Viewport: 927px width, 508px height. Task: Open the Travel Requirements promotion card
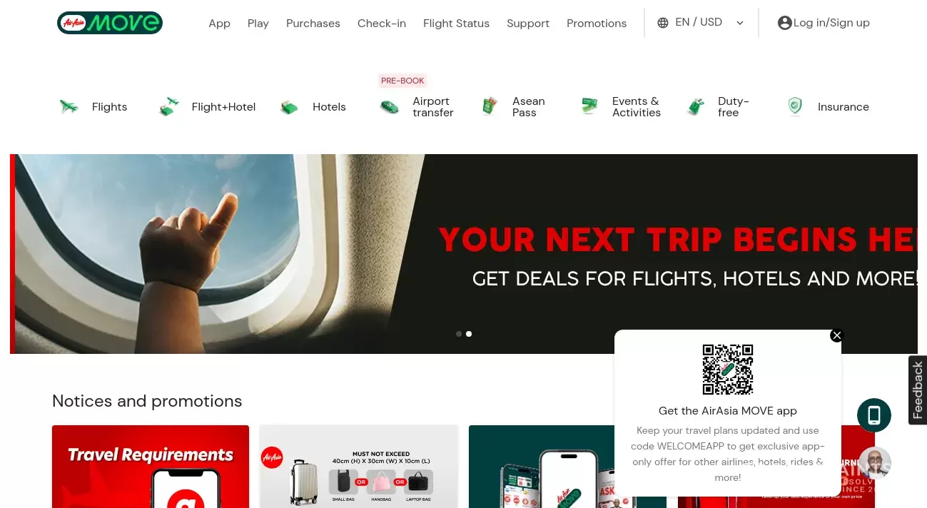pos(151,467)
